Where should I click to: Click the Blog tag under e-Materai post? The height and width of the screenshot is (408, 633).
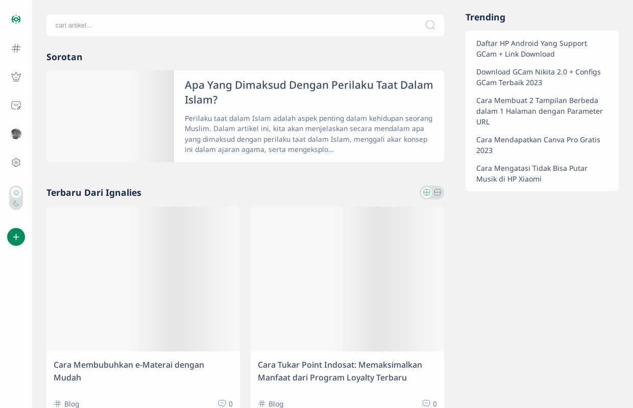pos(71,403)
